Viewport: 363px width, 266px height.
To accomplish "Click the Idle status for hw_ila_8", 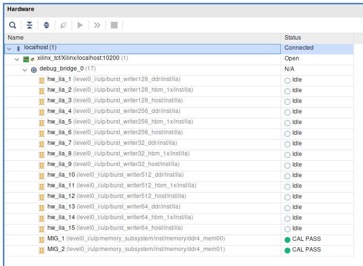I will (x=293, y=154).
